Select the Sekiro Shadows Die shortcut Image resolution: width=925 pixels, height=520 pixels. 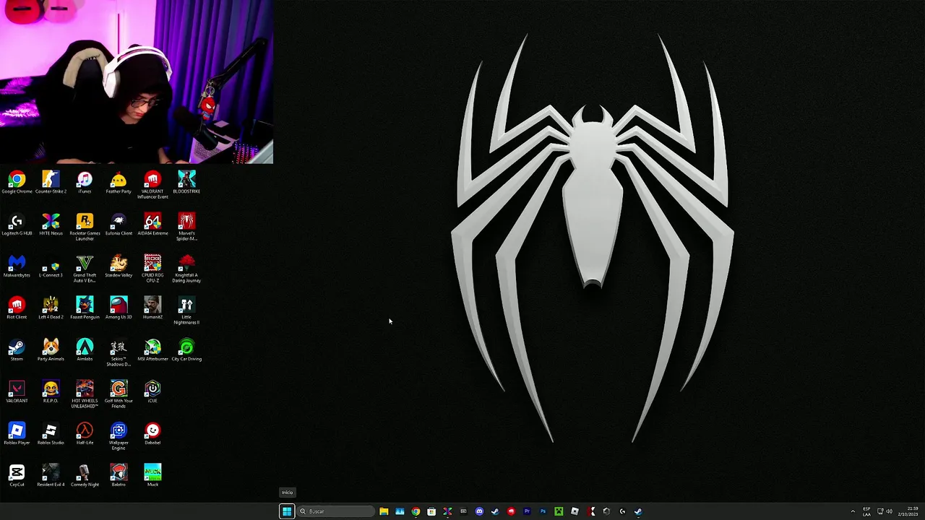(119, 352)
